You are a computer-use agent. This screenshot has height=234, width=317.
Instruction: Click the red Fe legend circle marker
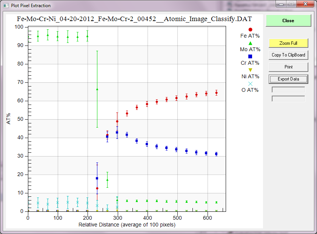[x=250, y=30]
